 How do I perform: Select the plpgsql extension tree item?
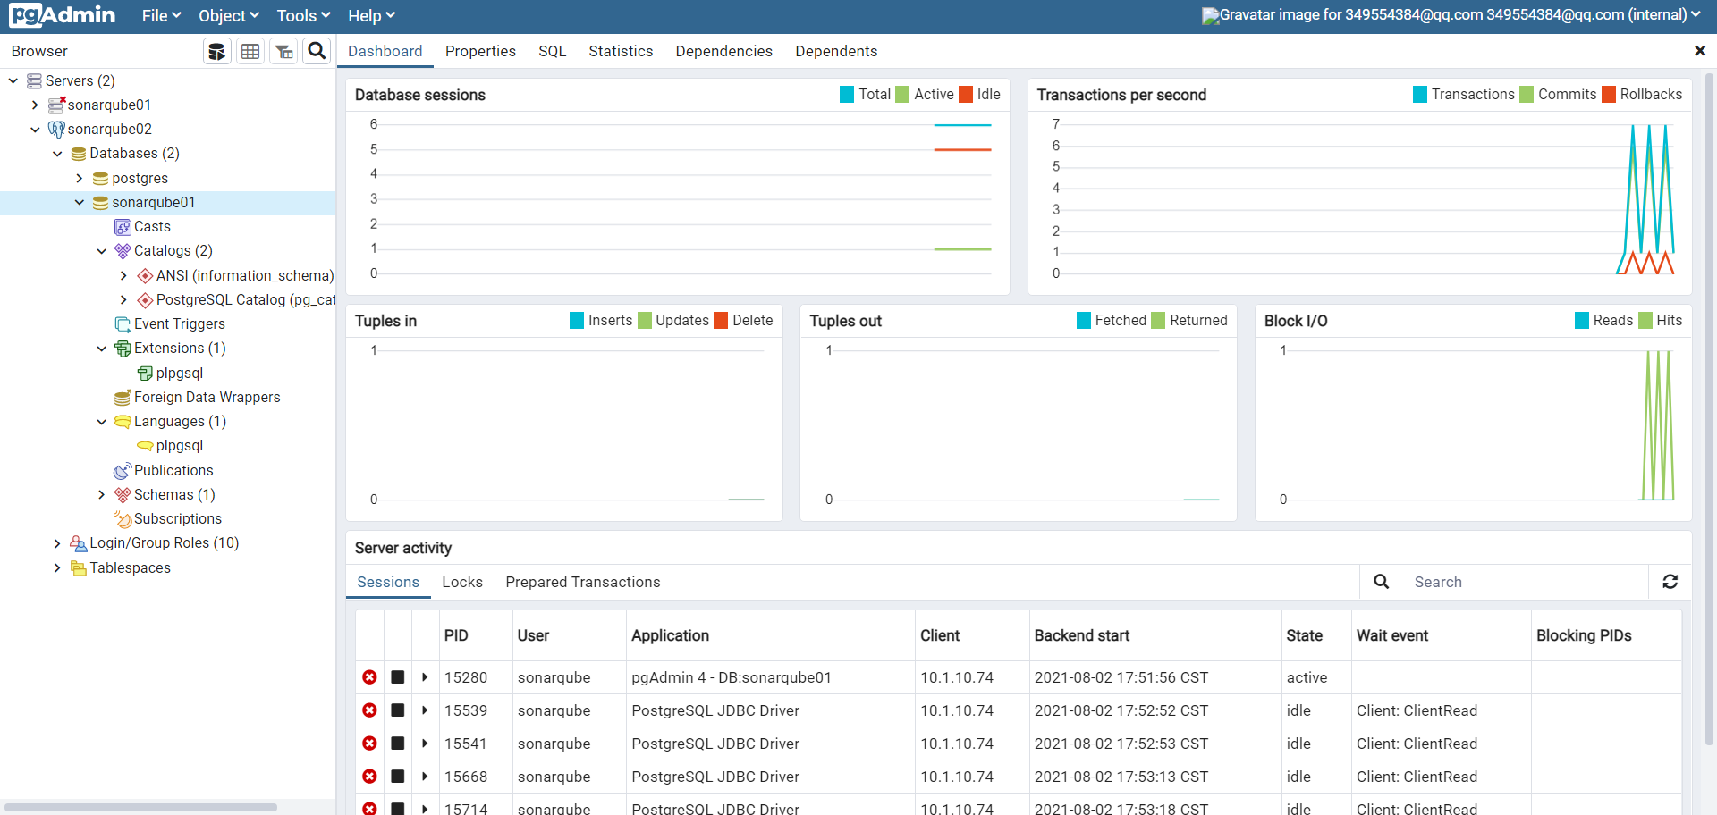click(180, 374)
